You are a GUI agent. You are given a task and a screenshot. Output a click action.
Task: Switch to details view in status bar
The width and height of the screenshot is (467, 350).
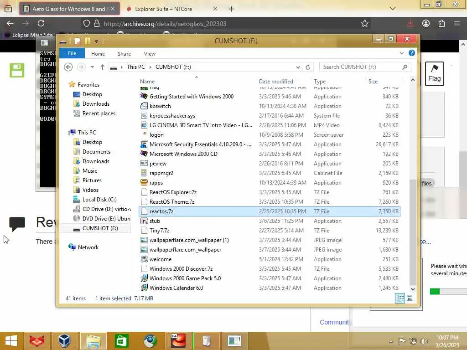click(x=400, y=298)
